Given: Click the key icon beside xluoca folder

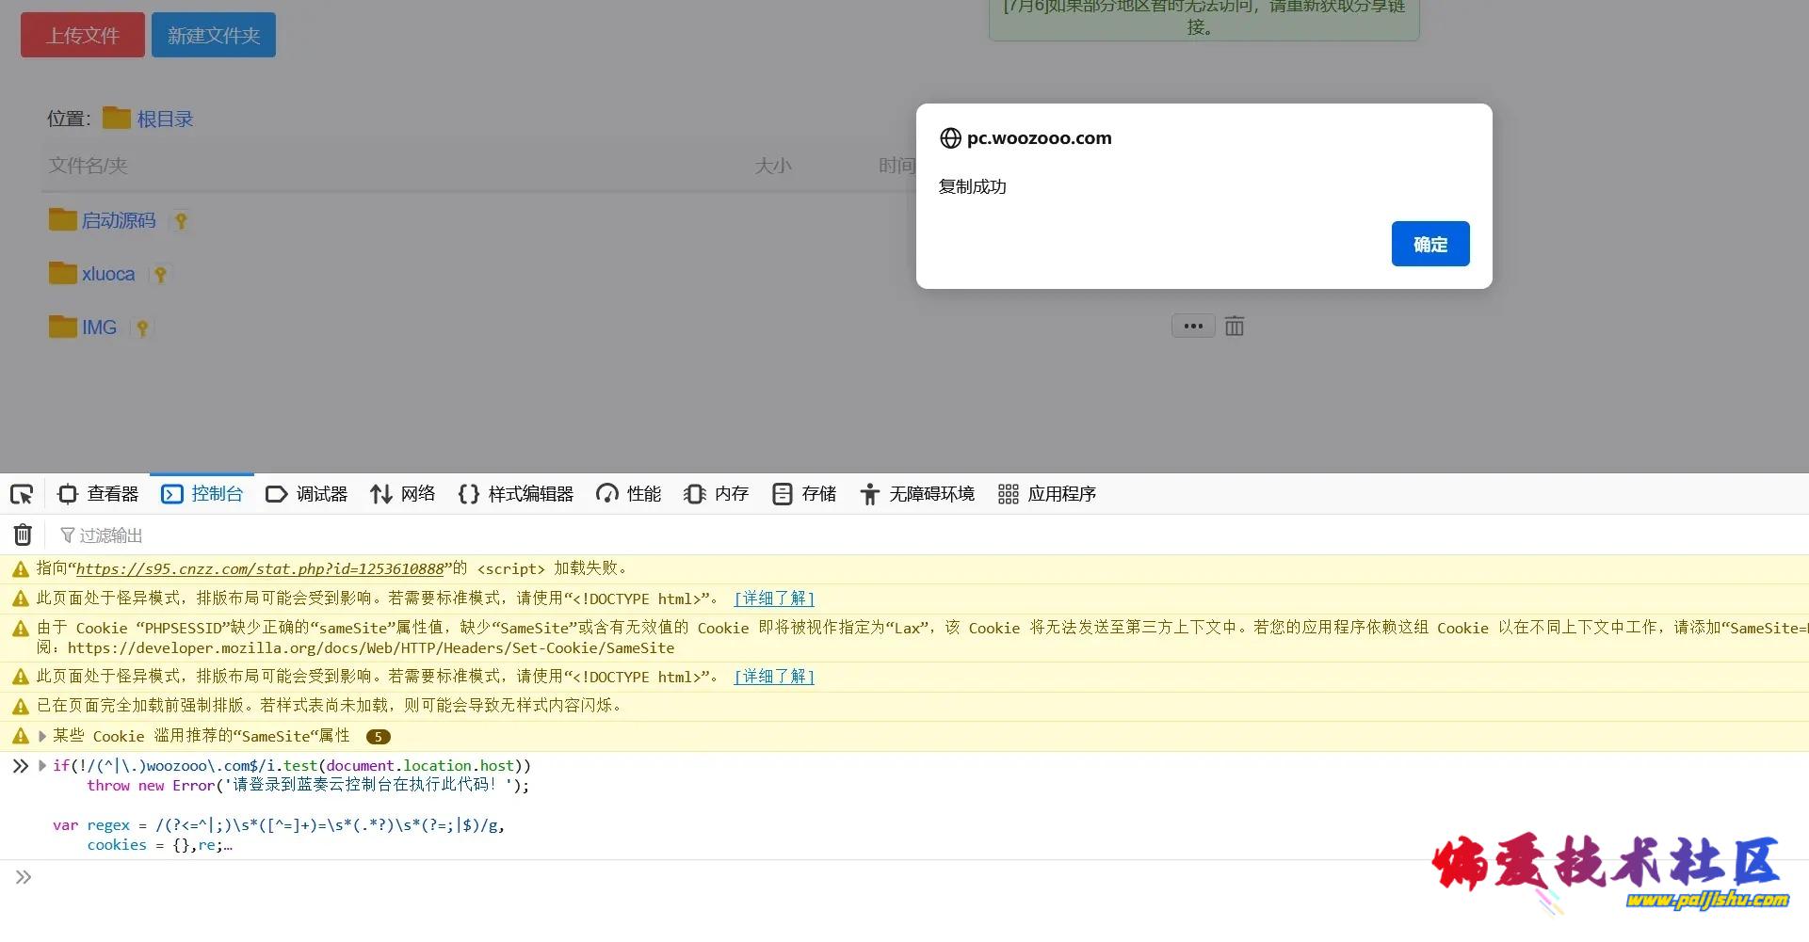Looking at the screenshot, I should point(161,275).
